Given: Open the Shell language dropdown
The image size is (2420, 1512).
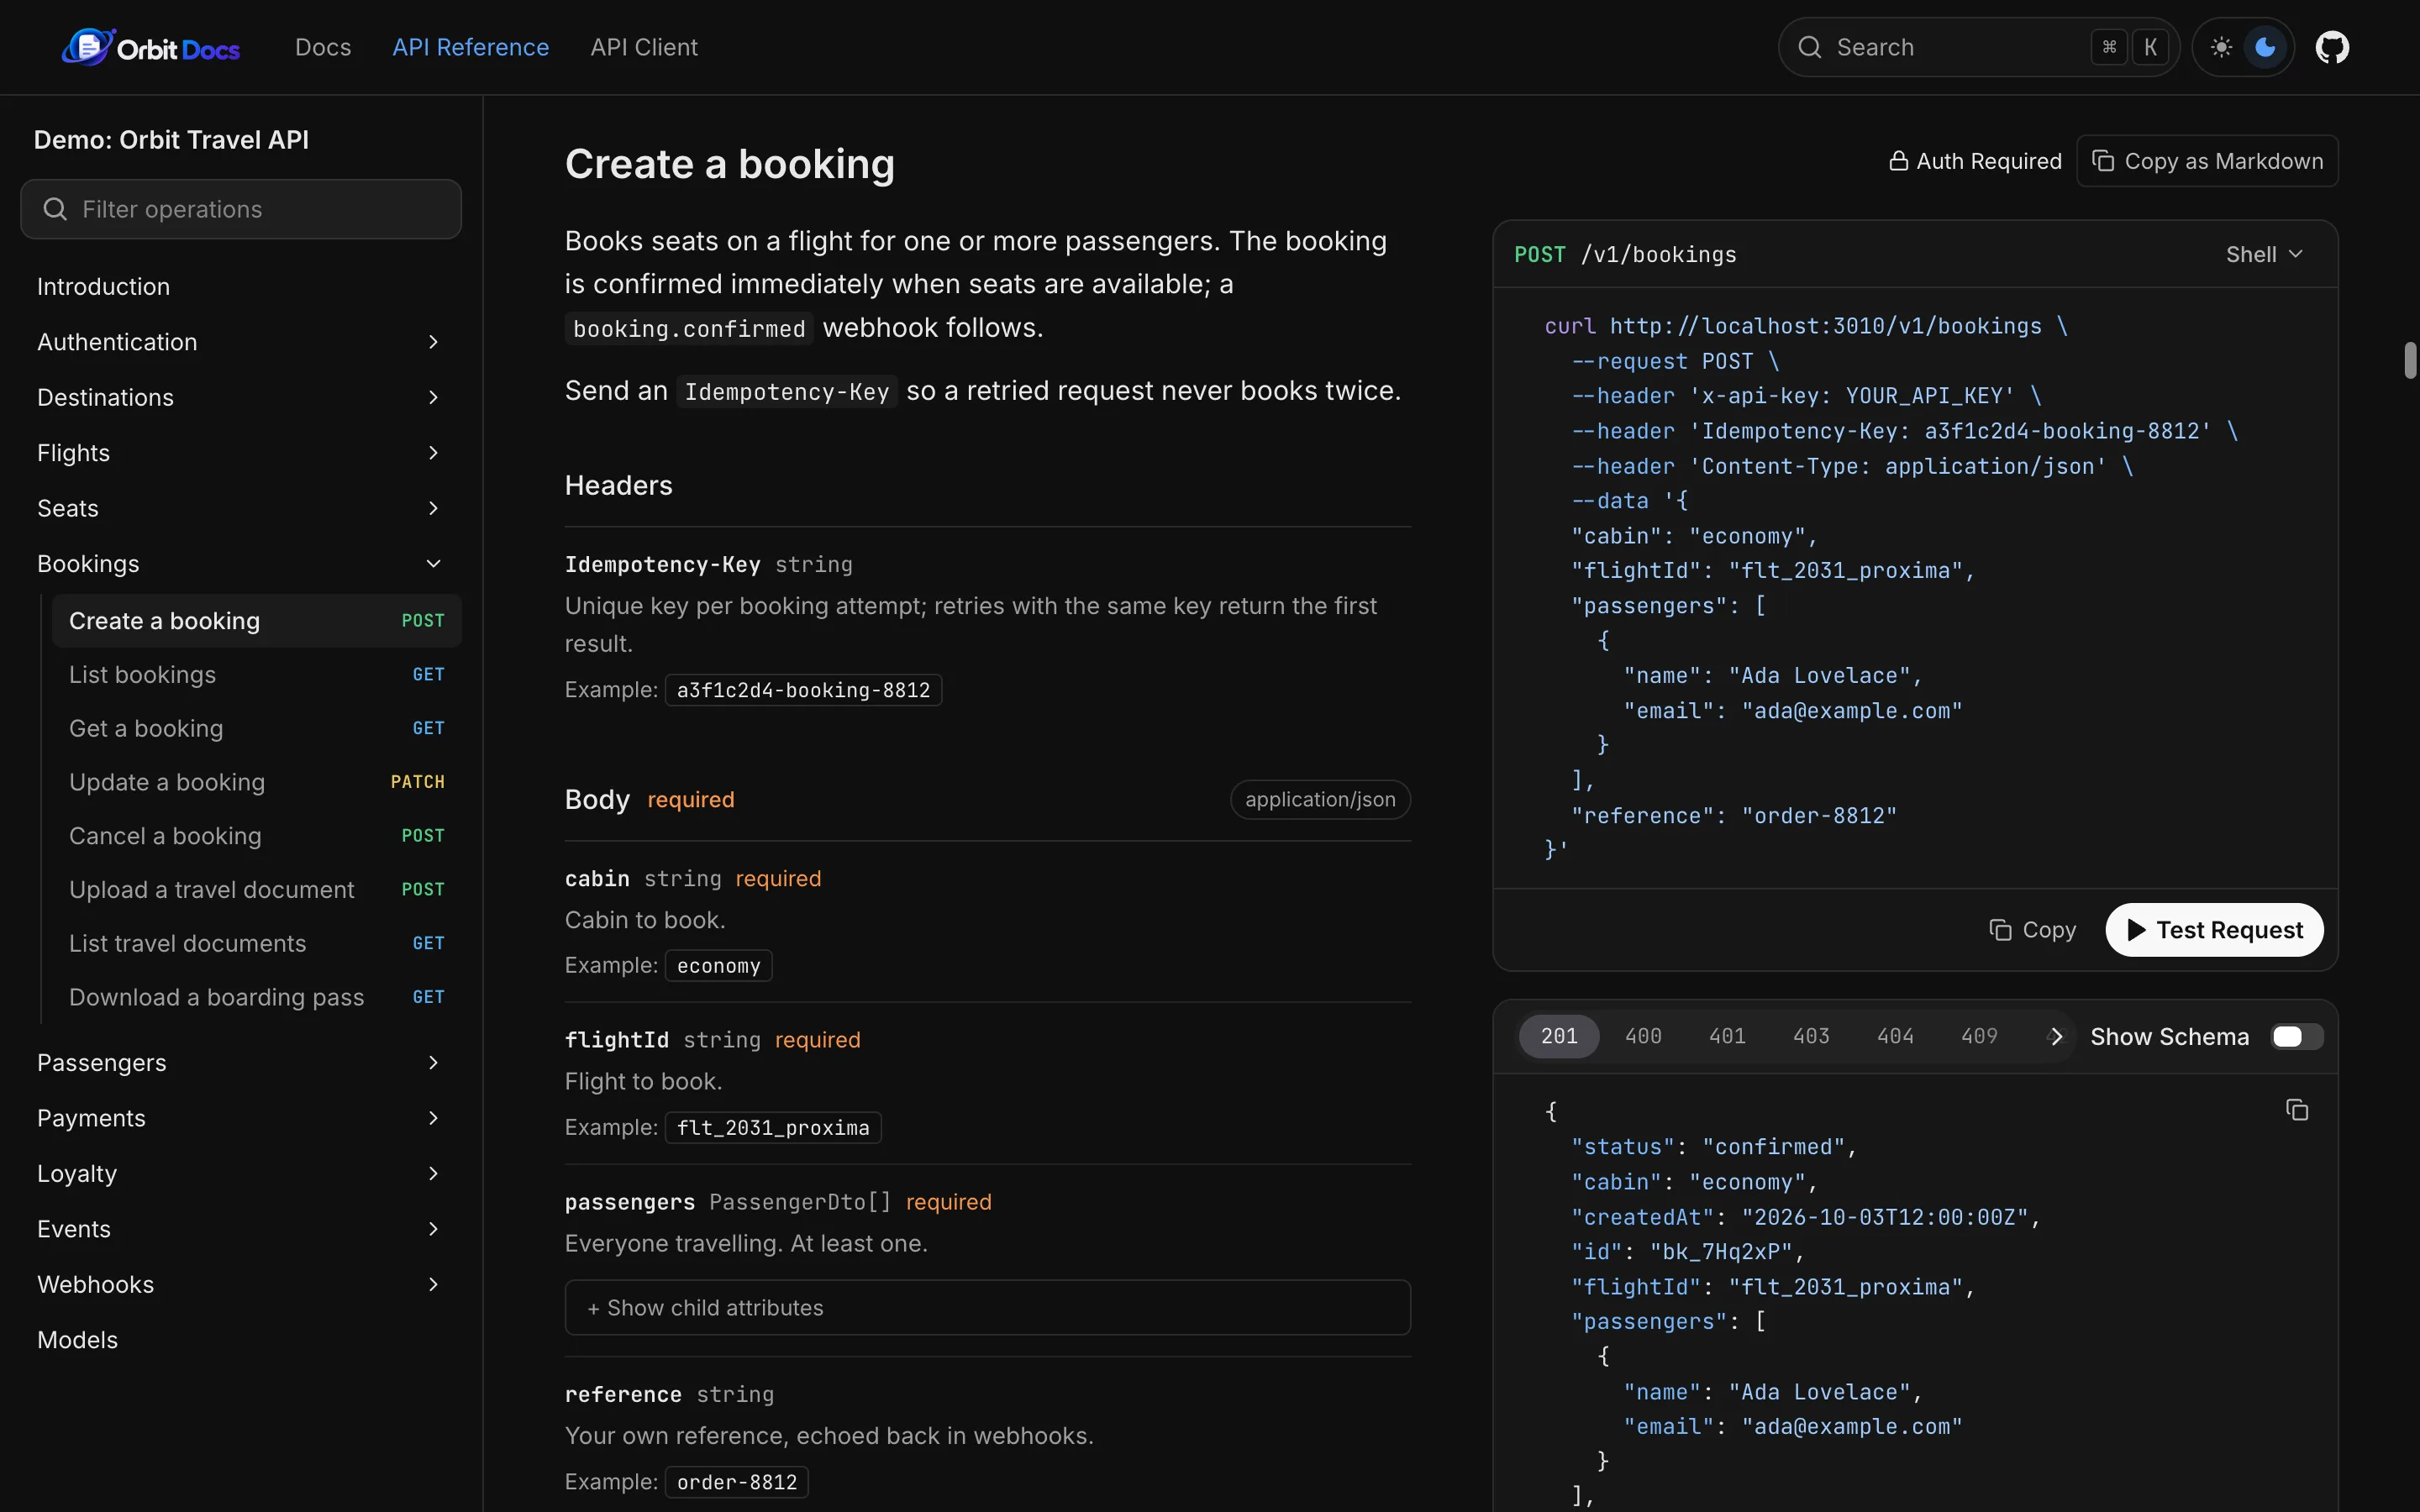Looking at the screenshot, I should (x=2264, y=255).
